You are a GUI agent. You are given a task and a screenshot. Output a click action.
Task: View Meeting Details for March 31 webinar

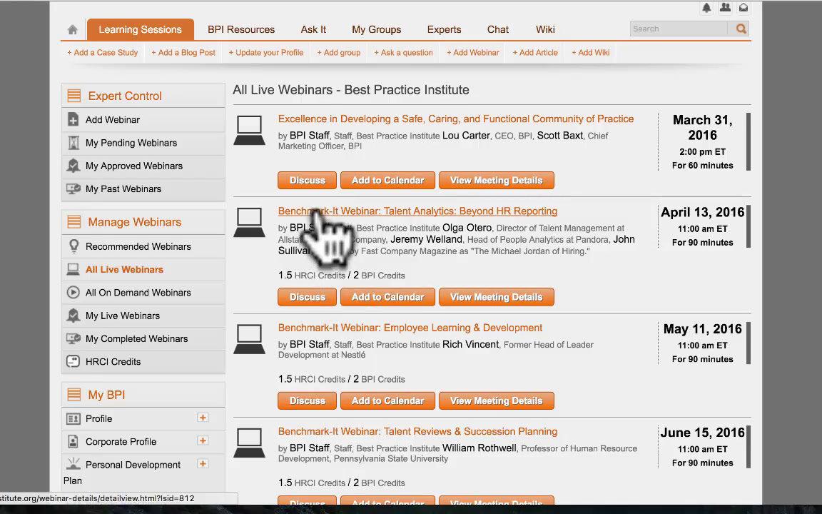tap(497, 181)
